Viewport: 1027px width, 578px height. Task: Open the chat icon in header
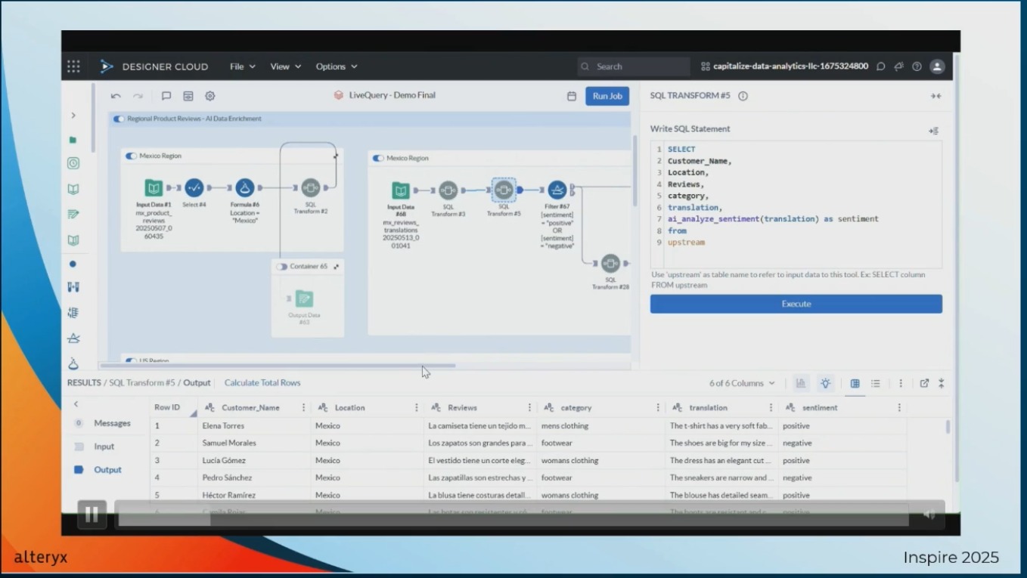tap(881, 66)
